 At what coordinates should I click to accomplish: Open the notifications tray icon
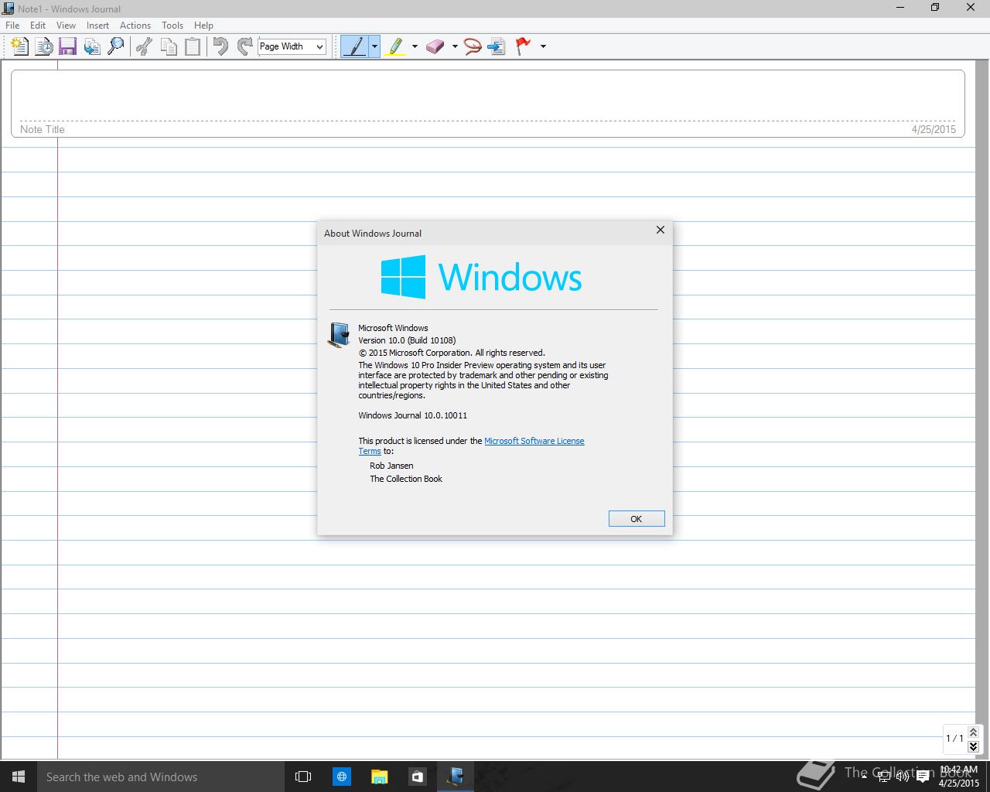(923, 777)
